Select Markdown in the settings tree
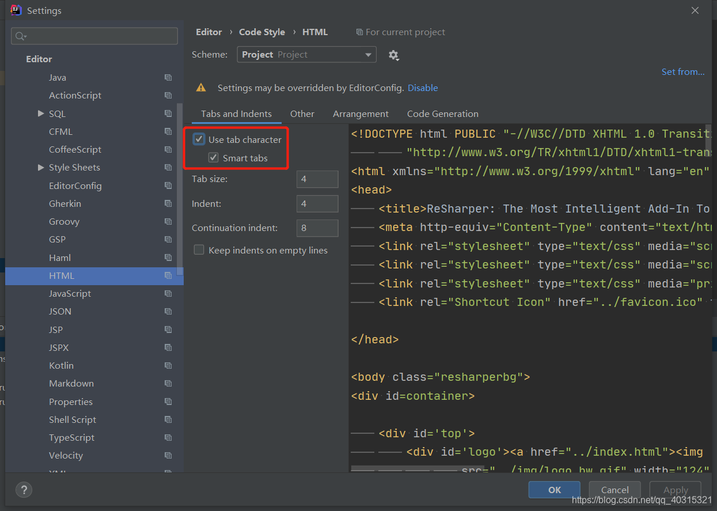Screen dimensions: 717x511 click(71, 384)
